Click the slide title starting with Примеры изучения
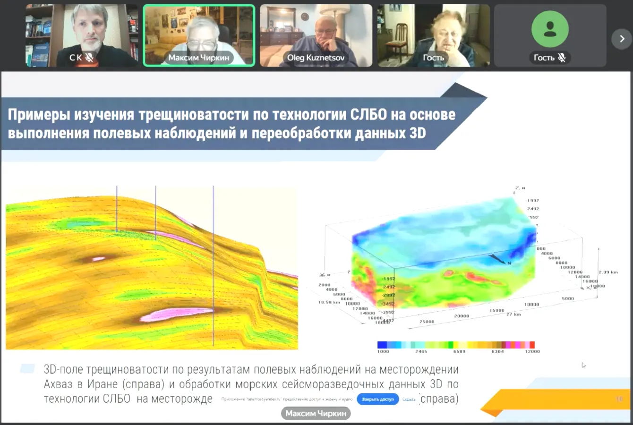The image size is (633, 425). click(231, 124)
